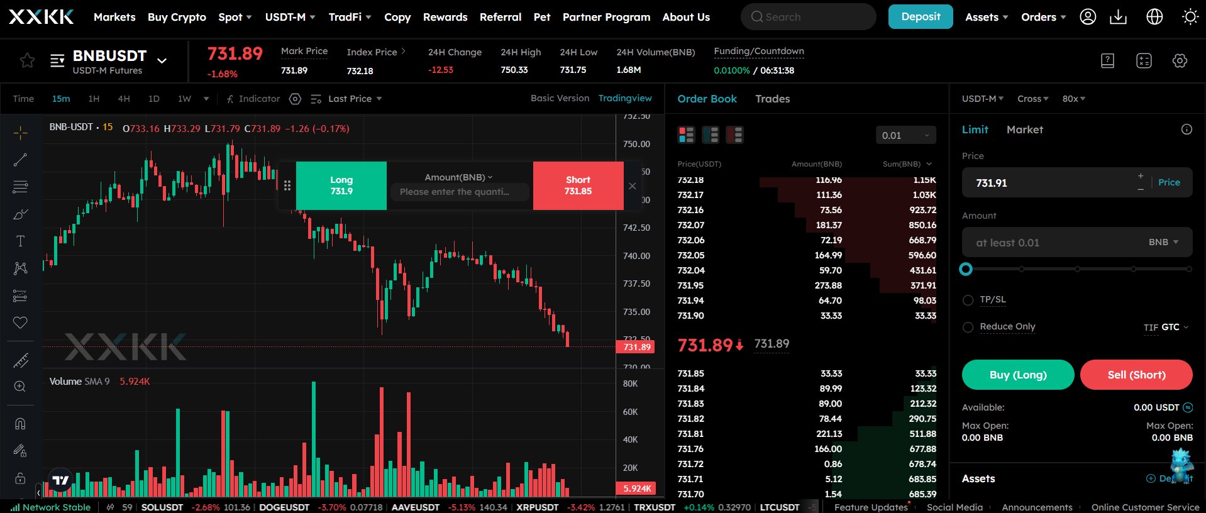1206x513 pixels.
Task: Toggle the magnet snap mode
Action: point(20,424)
